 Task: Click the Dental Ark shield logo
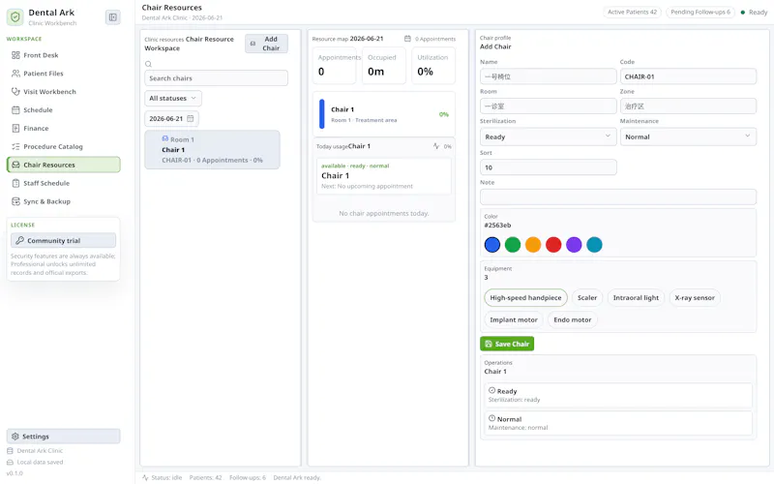(x=15, y=17)
